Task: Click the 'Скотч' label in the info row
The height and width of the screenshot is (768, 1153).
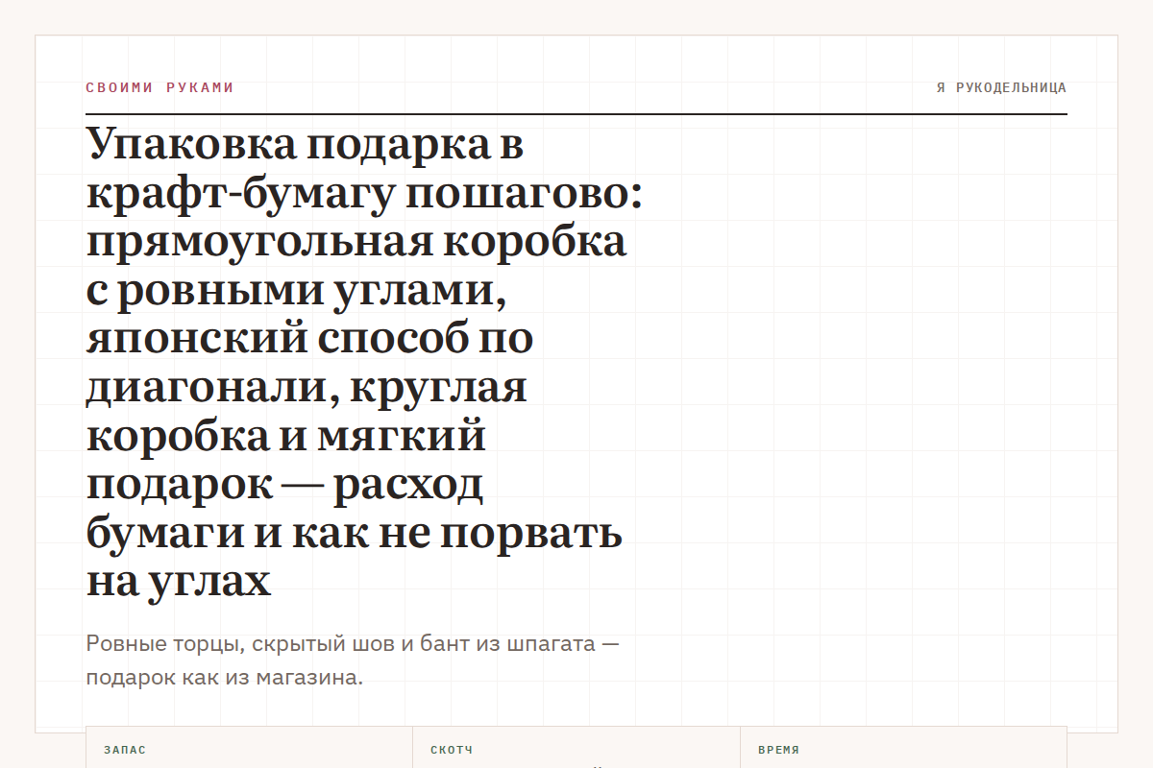Action: point(452,750)
